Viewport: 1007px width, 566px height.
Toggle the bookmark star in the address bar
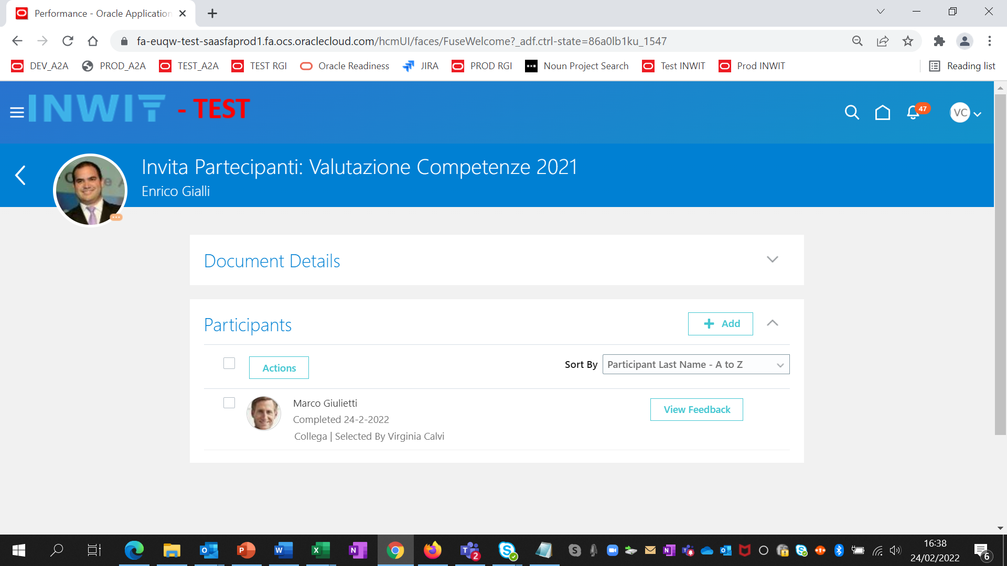click(908, 41)
